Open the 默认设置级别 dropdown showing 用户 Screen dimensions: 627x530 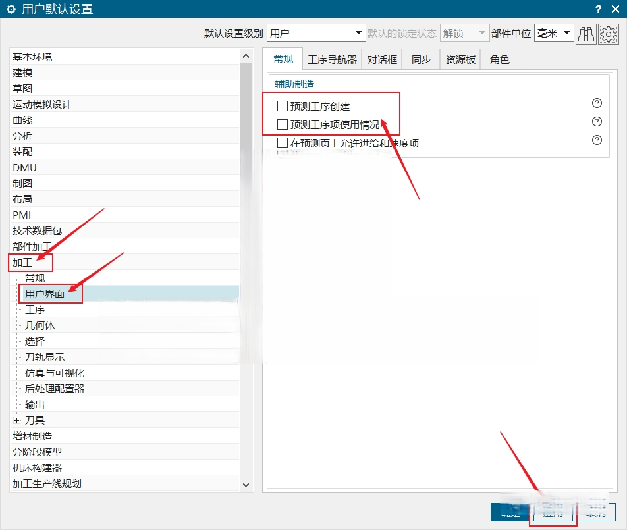(316, 33)
